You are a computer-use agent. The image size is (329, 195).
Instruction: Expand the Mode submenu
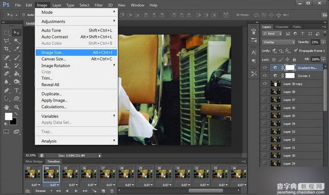click(x=77, y=12)
